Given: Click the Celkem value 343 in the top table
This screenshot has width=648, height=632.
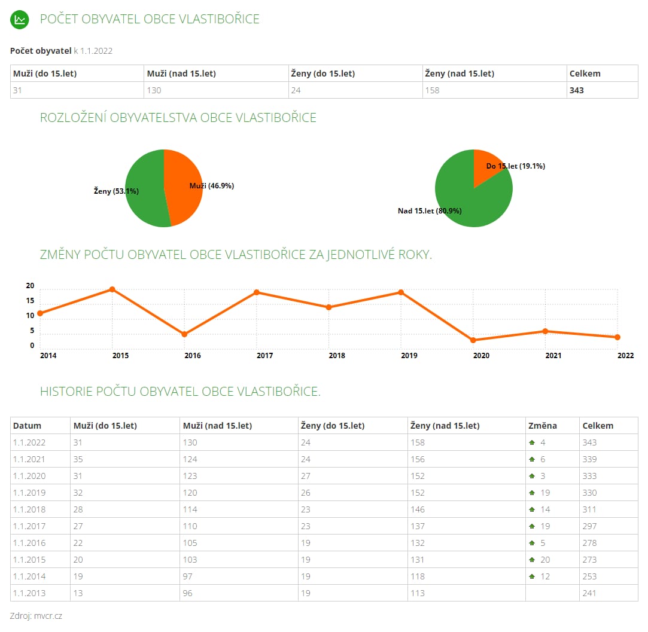Looking at the screenshot, I should pos(577,90).
